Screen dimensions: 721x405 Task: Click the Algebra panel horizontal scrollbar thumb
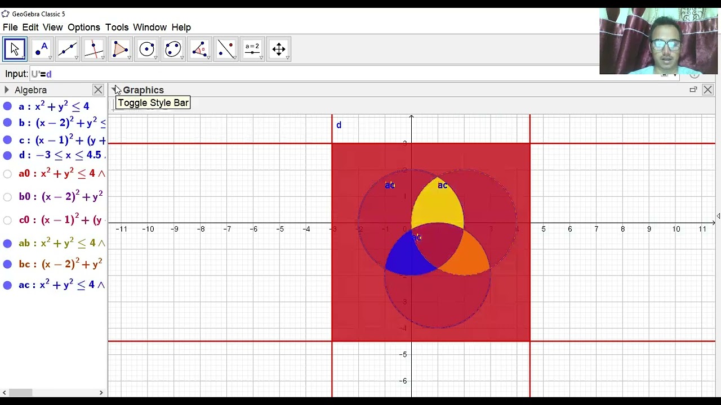tap(21, 393)
